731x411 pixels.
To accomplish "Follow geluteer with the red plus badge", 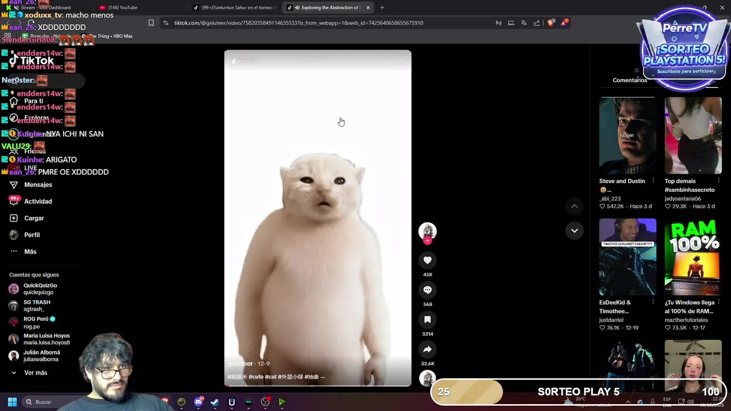I will 427,241.
